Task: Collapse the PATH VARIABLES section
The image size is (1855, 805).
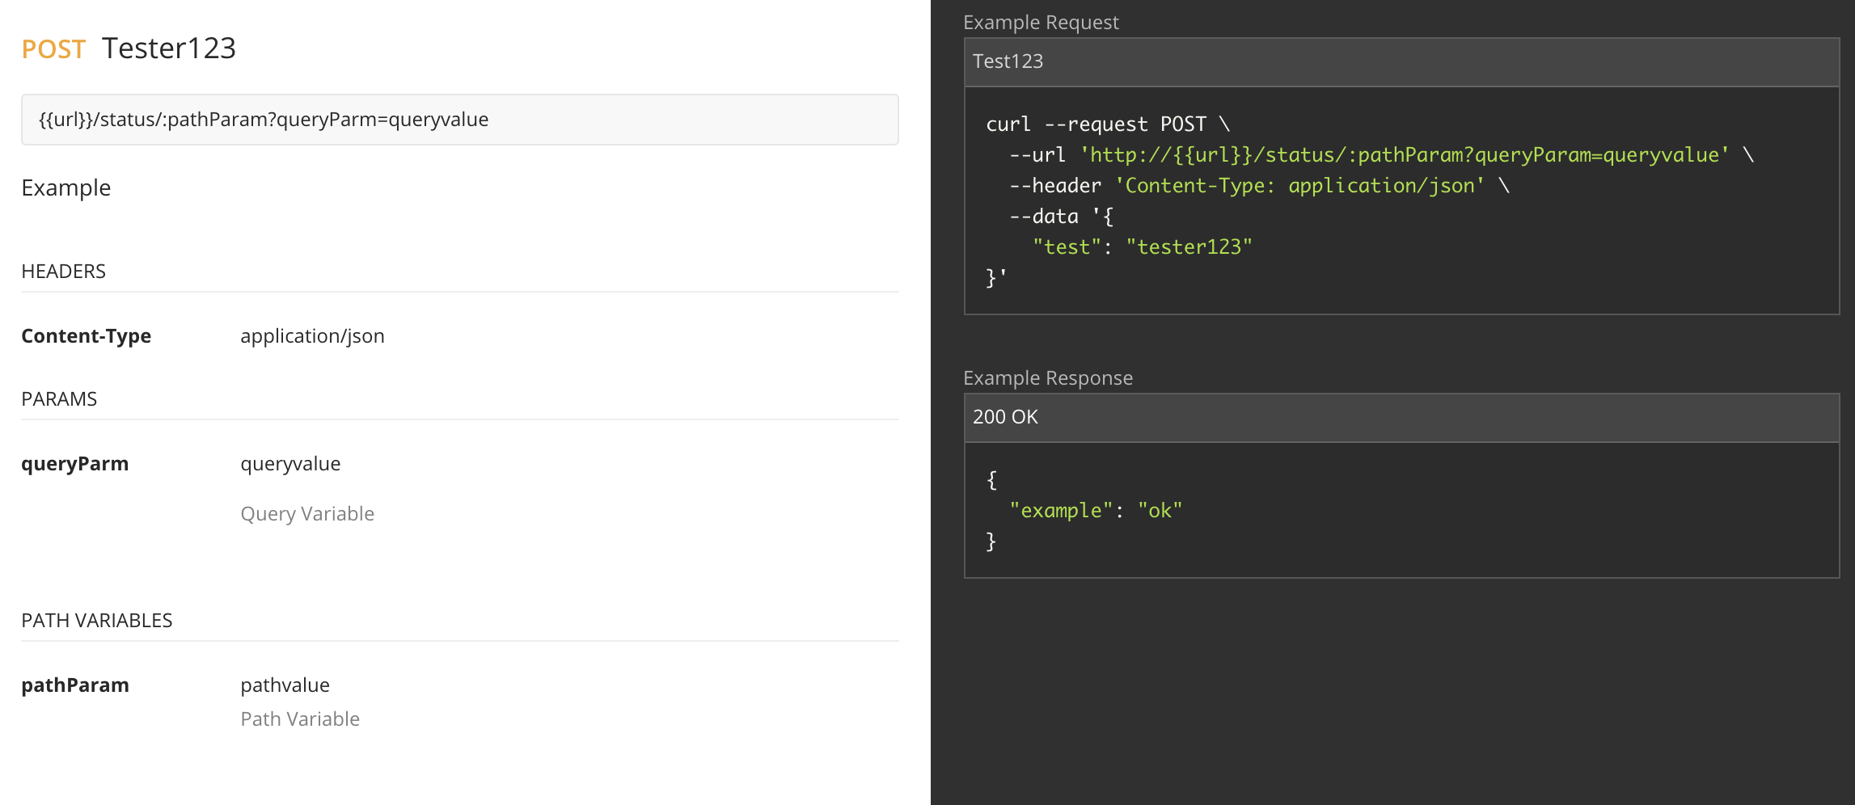Action: (x=97, y=620)
